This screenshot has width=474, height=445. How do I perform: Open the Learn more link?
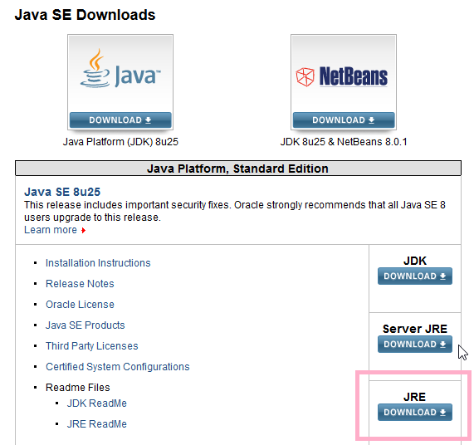point(51,230)
